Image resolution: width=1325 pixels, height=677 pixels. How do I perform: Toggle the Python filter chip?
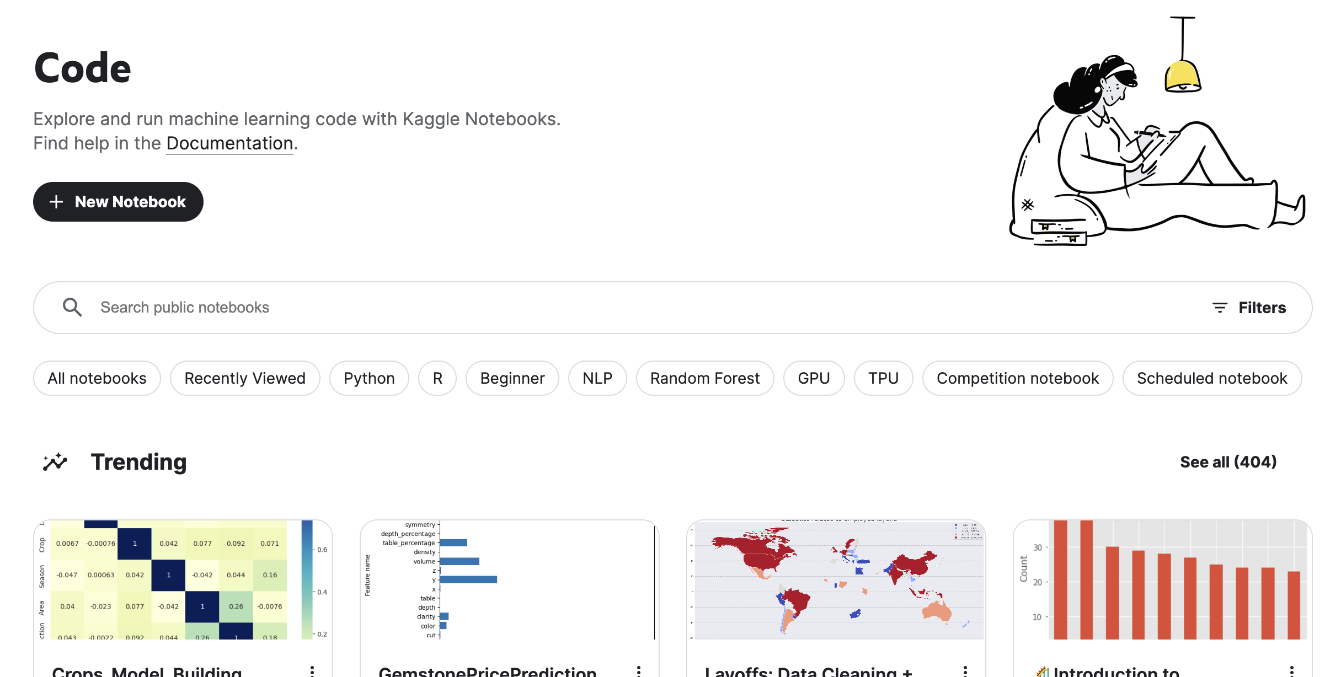point(369,378)
